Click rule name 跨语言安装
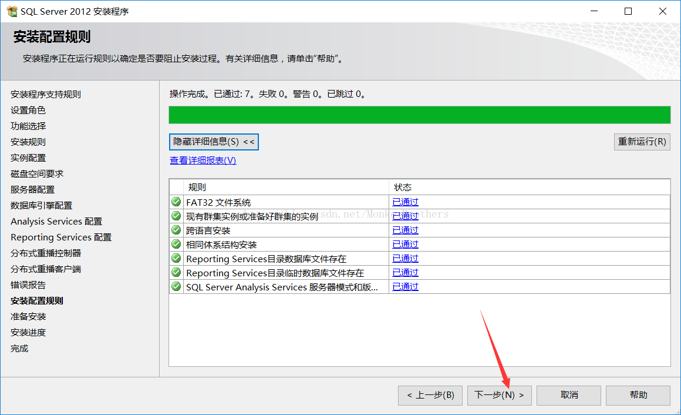Image resolution: width=681 pixels, height=415 pixels. click(x=208, y=231)
